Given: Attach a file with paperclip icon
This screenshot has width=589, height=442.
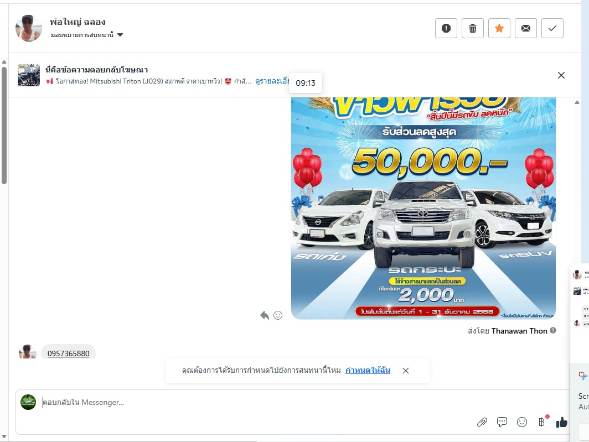Looking at the screenshot, I should [x=482, y=422].
